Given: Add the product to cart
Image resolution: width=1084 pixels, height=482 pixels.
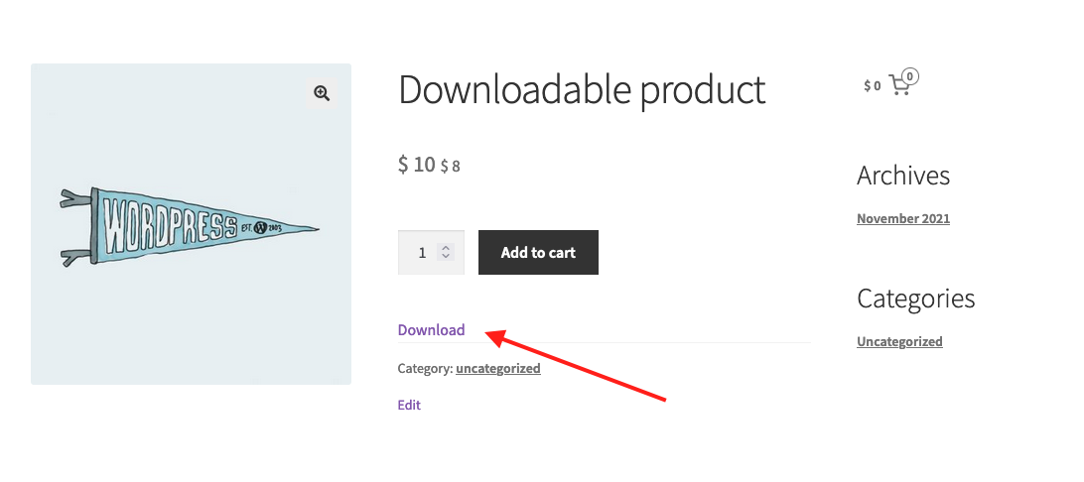Looking at the screenshot, I should point(538,253).
